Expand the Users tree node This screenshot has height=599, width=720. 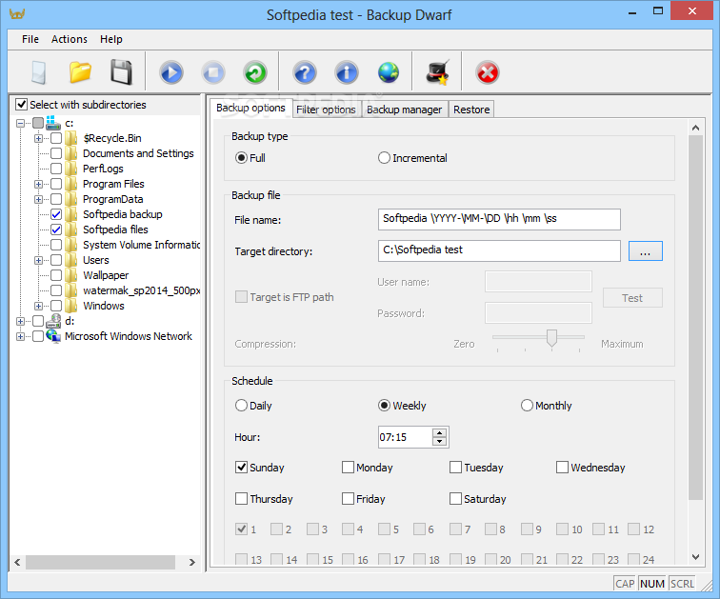(38, 260)
